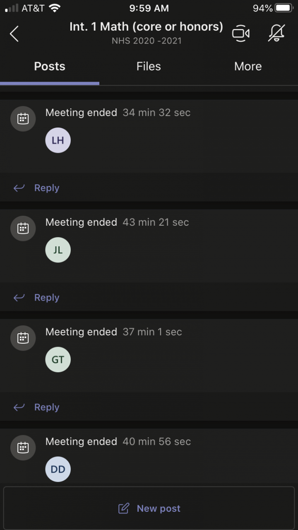Tap the battery indicator in status bar
The height and width of the screenshot is (530, 298).
[x=284, y=8]
